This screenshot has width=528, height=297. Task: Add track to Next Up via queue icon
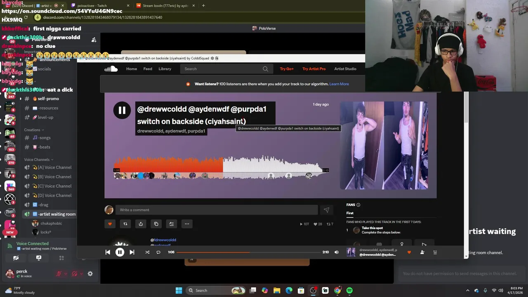172,224
